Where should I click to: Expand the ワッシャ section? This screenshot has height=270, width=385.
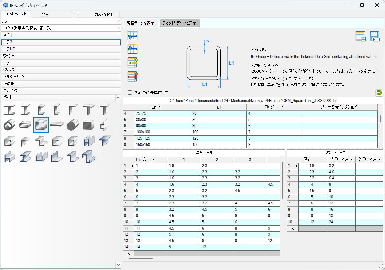pos(61,56)
